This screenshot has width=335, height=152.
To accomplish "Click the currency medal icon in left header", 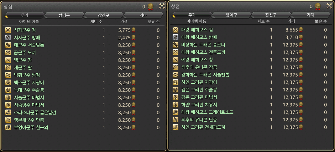I will (x=150, y=6).
